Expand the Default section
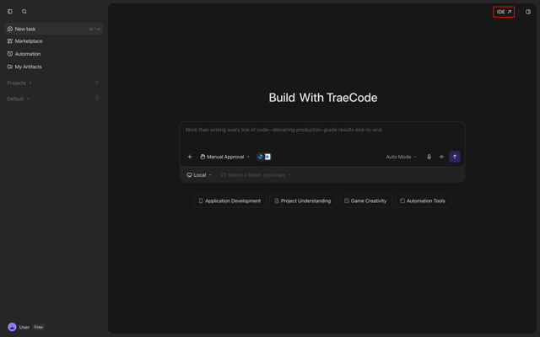 click(x=18, y=99)
